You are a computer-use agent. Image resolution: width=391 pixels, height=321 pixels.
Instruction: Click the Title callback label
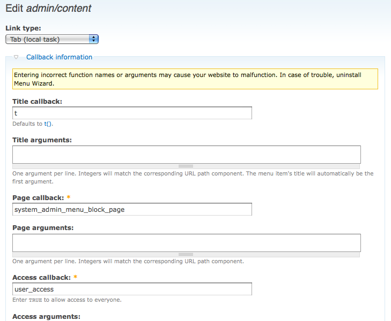37,101
